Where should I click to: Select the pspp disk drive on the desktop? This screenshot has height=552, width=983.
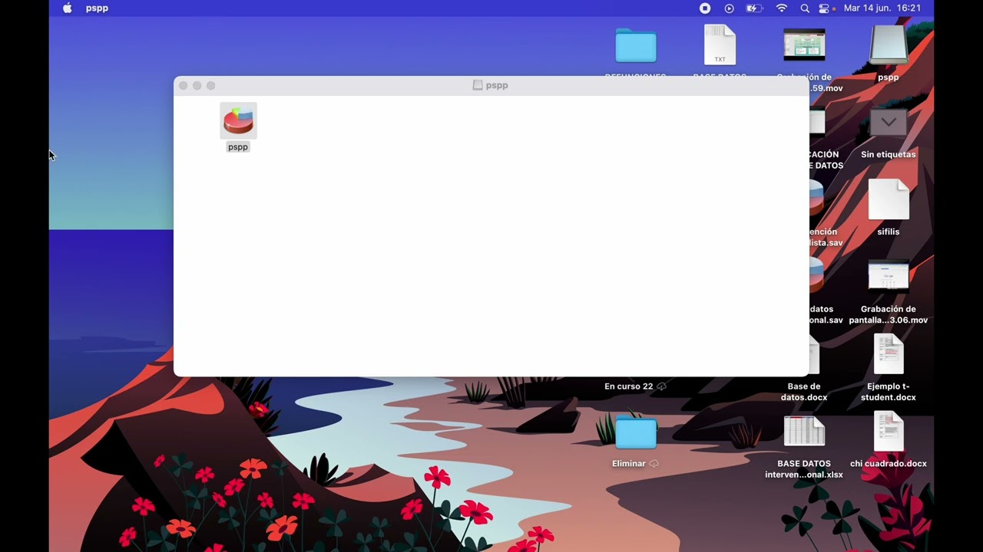click(x=889, y=46)
